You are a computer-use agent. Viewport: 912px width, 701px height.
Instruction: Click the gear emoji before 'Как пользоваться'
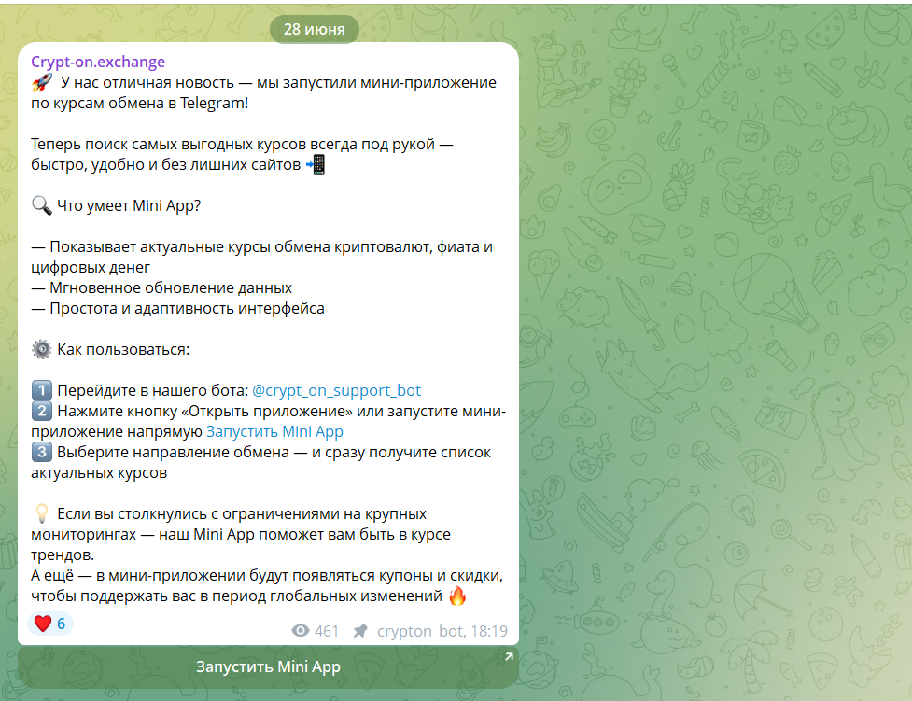pos(41,349)
